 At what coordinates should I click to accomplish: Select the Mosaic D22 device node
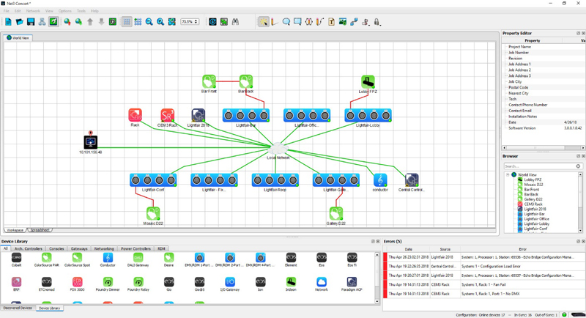coord(153,214)
